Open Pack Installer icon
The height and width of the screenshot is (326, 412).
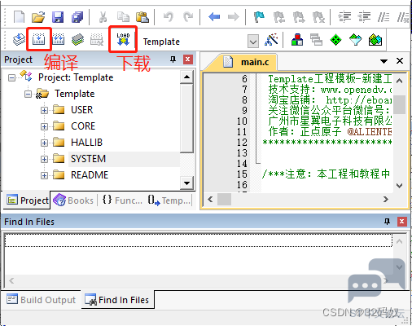pos(375,40)
